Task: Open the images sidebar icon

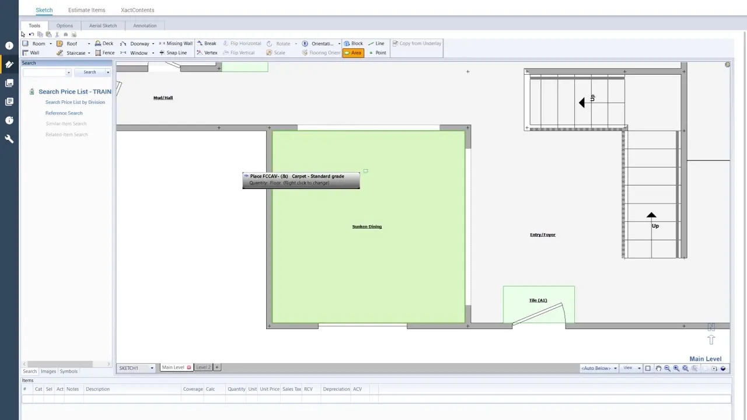Action: pyautogui.click(x=9, y=83)
